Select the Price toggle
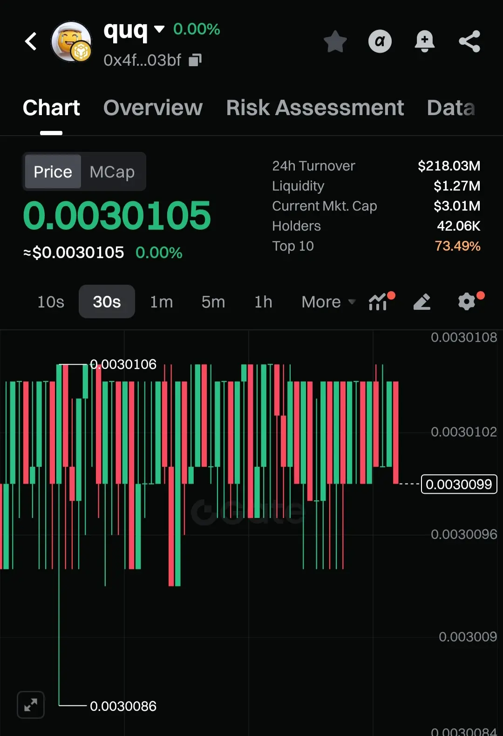Screen dimensions: 503x736 53,172
